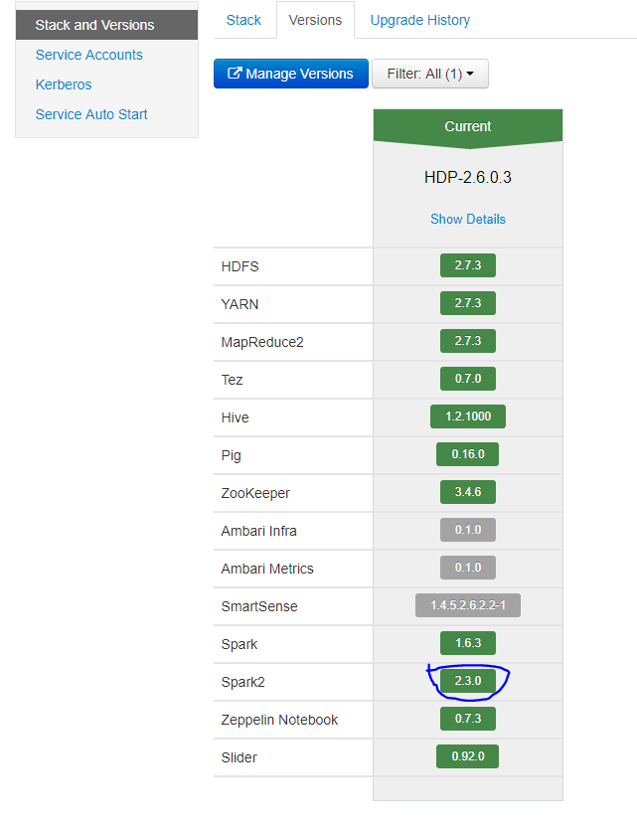Screen dimensions: 637x827
Task: Click the external-link icon on Manage Versions
Action: coord(236,74)
